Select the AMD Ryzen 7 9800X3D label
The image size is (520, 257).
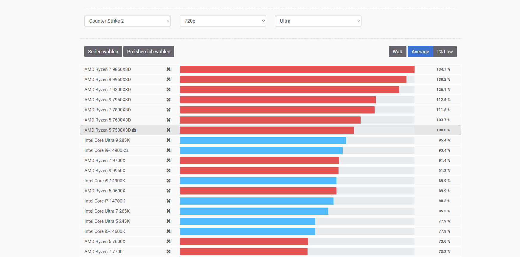pos(108,90)
